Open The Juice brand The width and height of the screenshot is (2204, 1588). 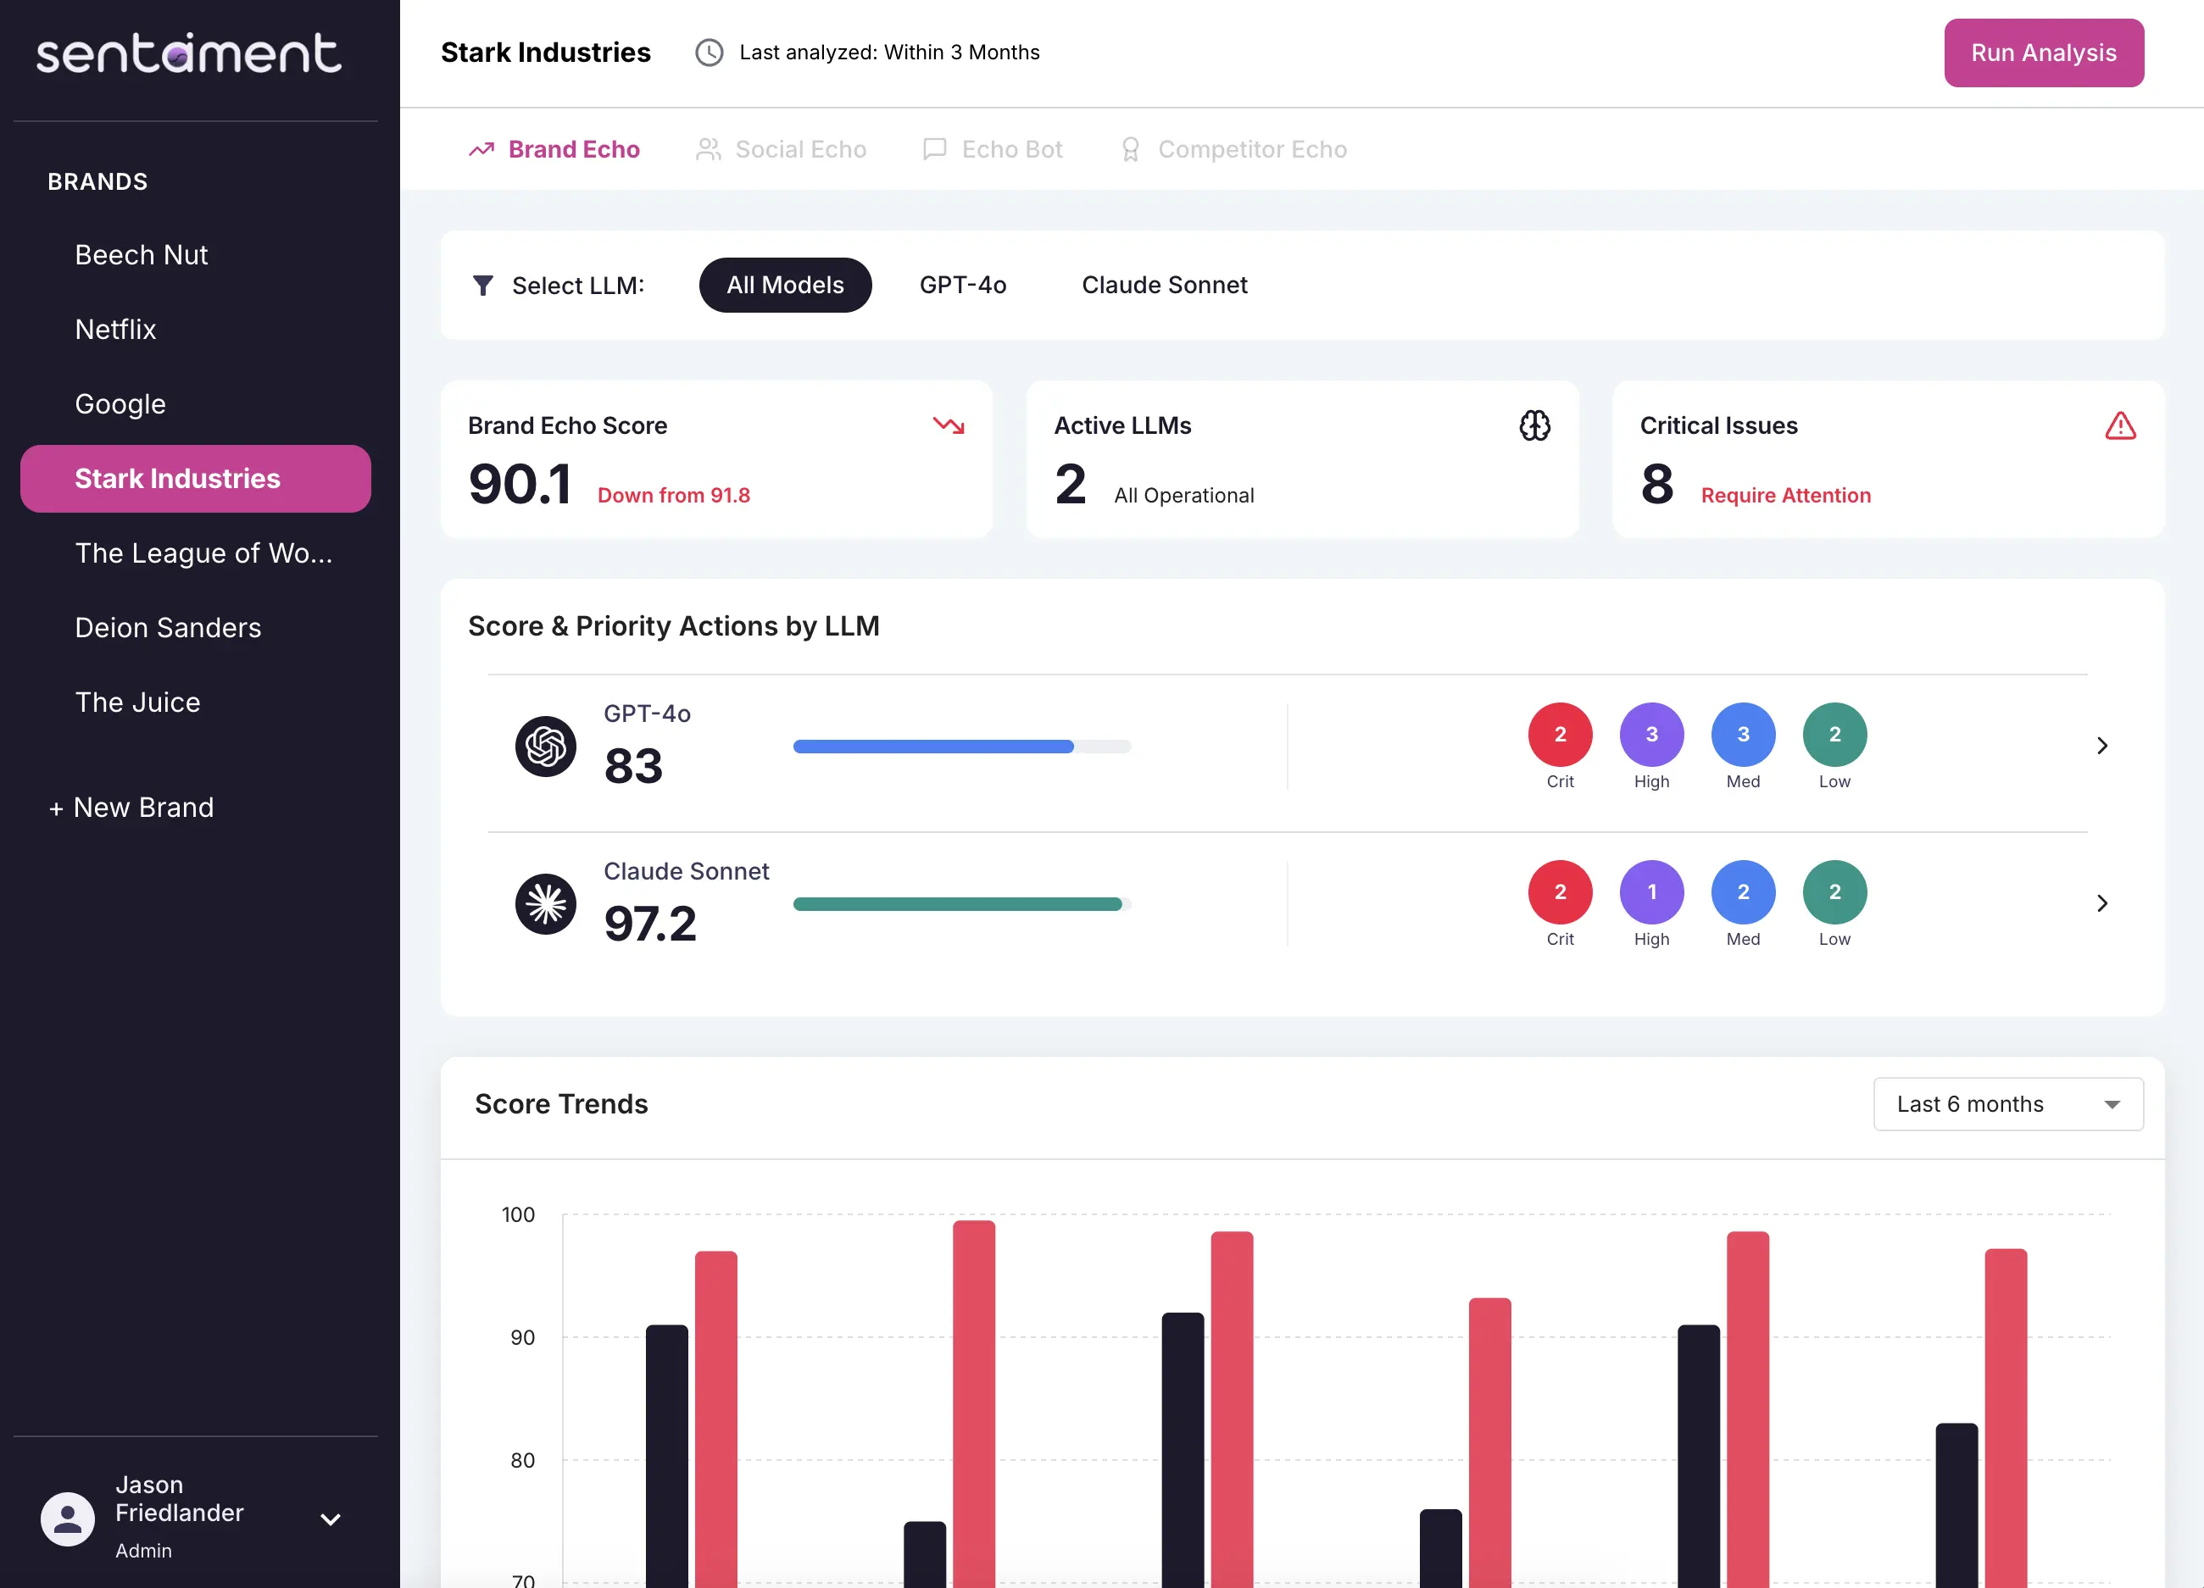click(195, 702)
